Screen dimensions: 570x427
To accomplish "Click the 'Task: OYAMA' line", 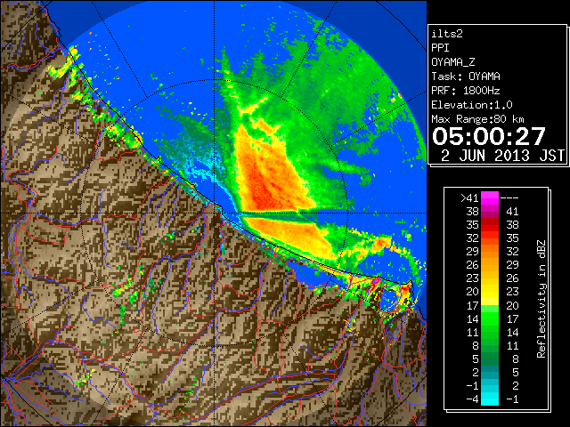I will (466, 77).
